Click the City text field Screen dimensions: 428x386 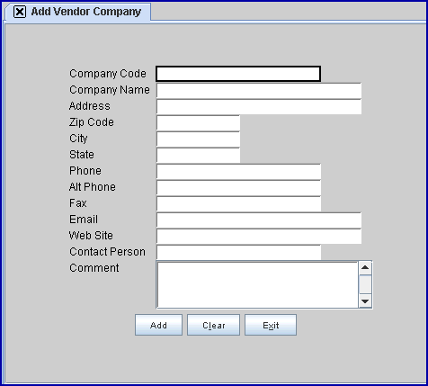tap(198, 139)
